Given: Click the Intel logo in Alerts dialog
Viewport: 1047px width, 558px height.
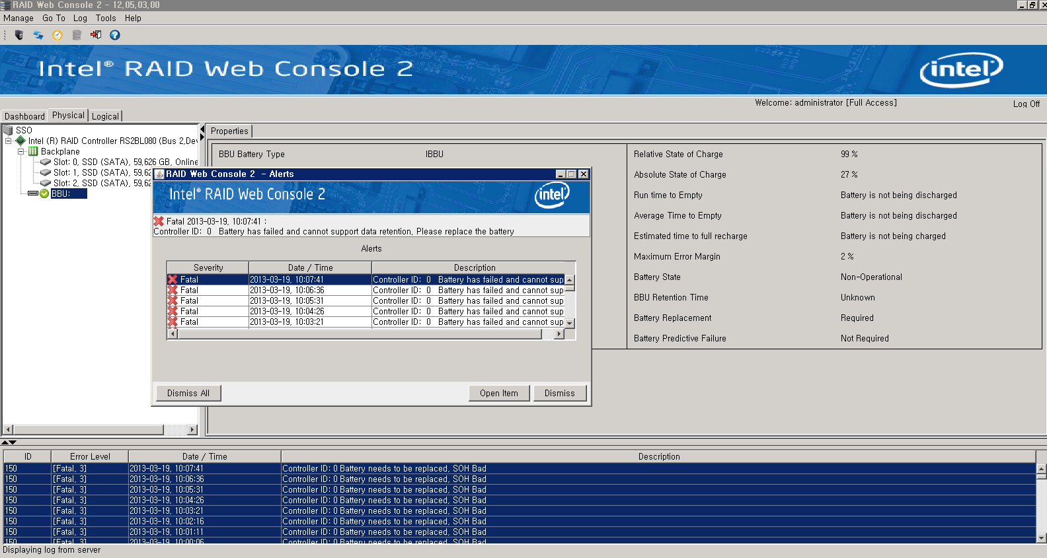Looking at the screenshot, I should click(553, 195).
